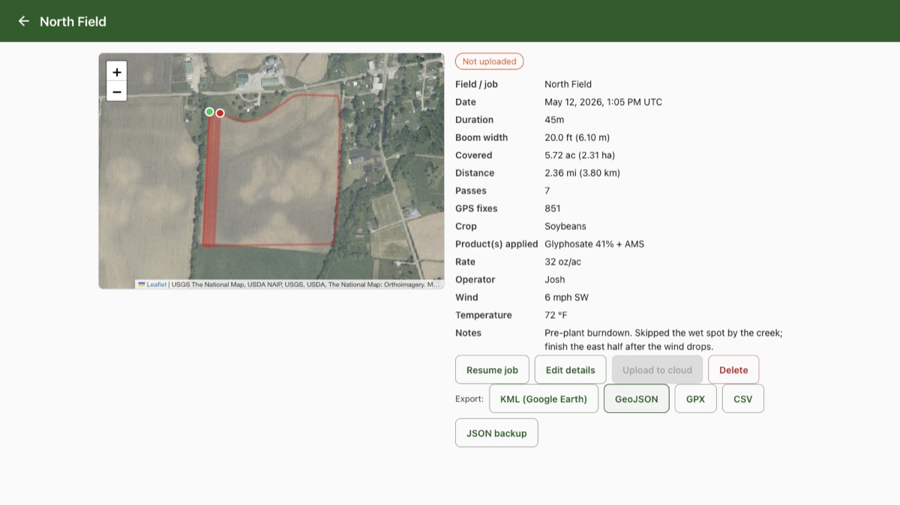Image resolution: width=900 pixels, height=505 pixels.
Task: Delete this job
Action: pos(733,370)
